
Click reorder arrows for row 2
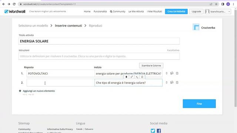click(x=167, y=82)
